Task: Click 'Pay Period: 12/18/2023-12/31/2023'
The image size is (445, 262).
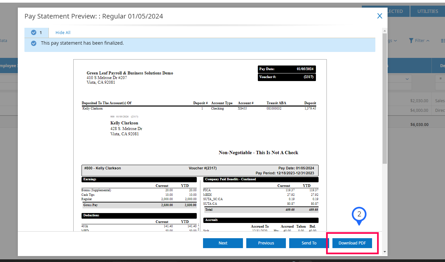Action: 286,173
